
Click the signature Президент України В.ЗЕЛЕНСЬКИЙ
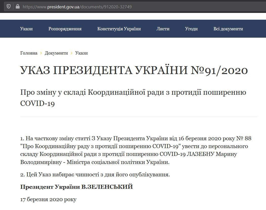coord(77,187)
